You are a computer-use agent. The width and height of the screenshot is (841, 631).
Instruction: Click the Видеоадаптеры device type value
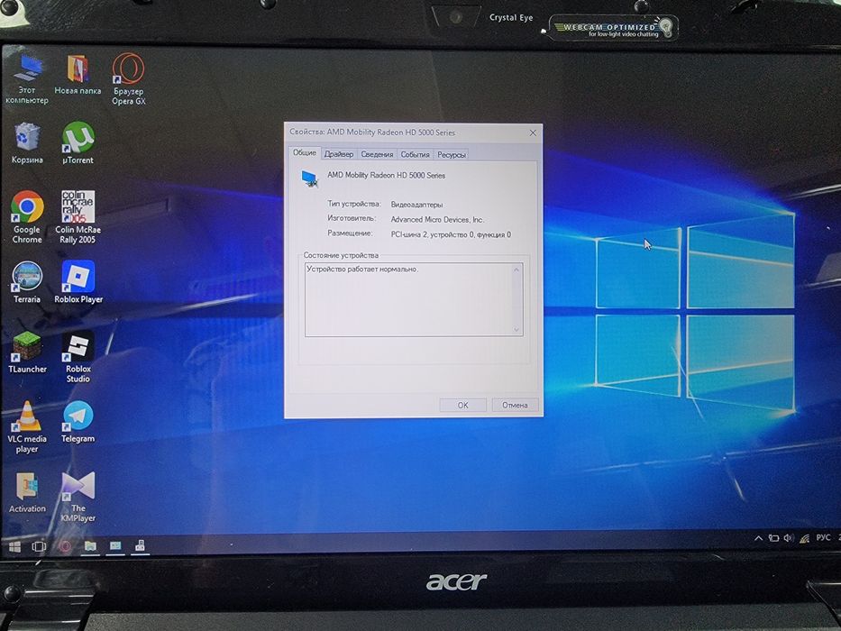point(416,205)
